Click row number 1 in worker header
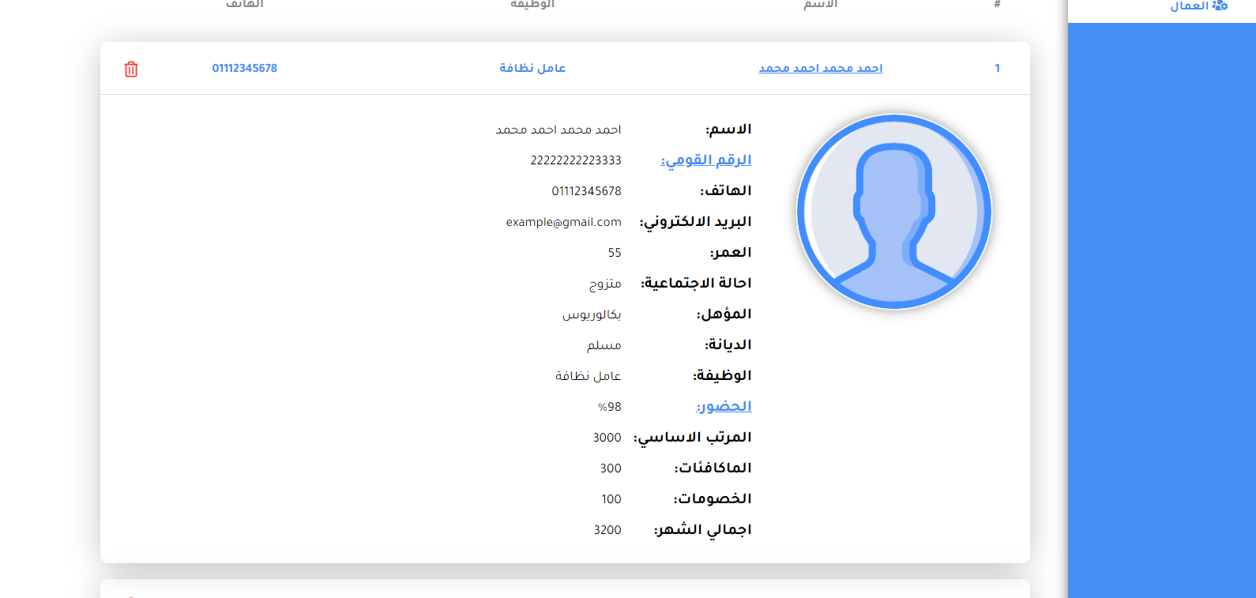Image resolution: width=1256 pixels, height=598 pixels. 997,69
